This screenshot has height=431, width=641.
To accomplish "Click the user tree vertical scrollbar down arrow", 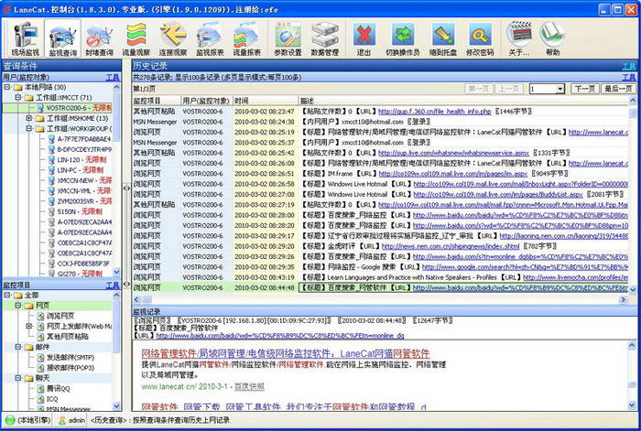I will [116, 271].
